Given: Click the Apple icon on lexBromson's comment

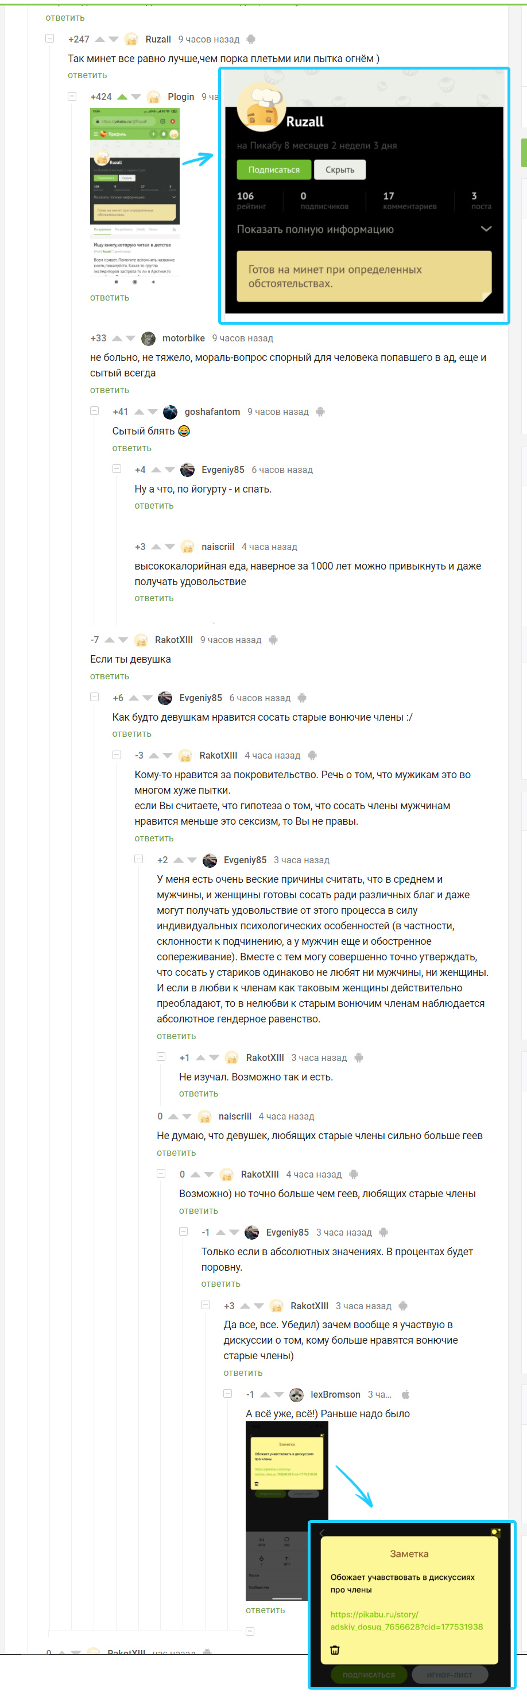Looking at the screenshot, I should 406,1394.
